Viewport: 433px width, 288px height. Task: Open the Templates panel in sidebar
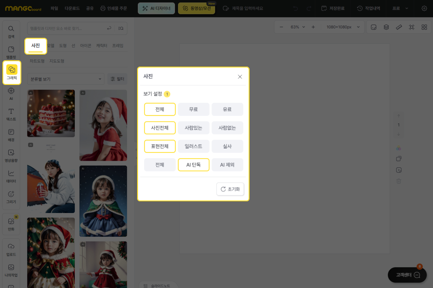click(11, 52)
